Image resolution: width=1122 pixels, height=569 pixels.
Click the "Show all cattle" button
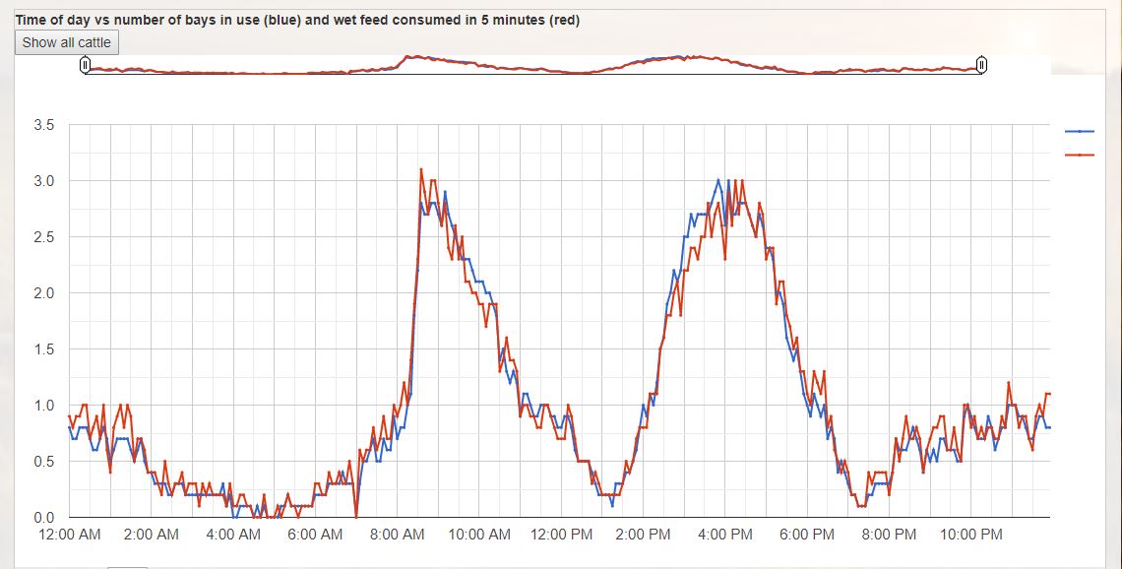click(x=67, y=42)
